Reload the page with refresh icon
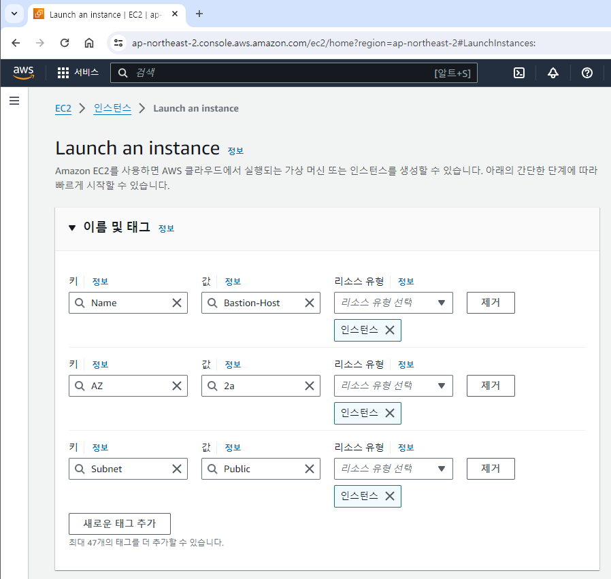The width and height of the screenshot is (611, 579). (x=65, y=43)
